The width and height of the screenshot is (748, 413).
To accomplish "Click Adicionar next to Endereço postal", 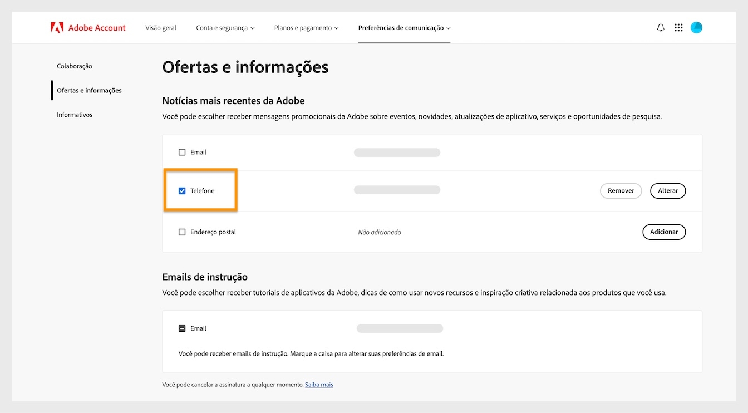I will tap(664, 232).
